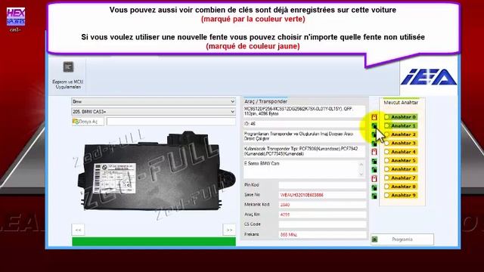Click the green progress bar
This screenshot has height=272, width=484.
pos(154,242)
